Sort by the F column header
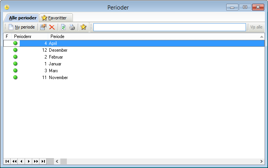Image resolution: width=268 pixels, height=168 pixels. tap(7, 36)
